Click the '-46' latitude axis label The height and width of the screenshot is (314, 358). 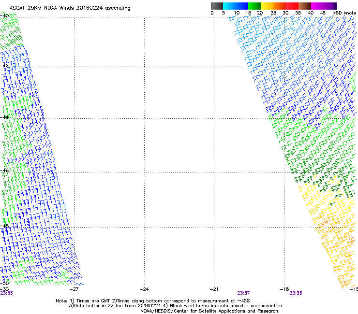4,171
